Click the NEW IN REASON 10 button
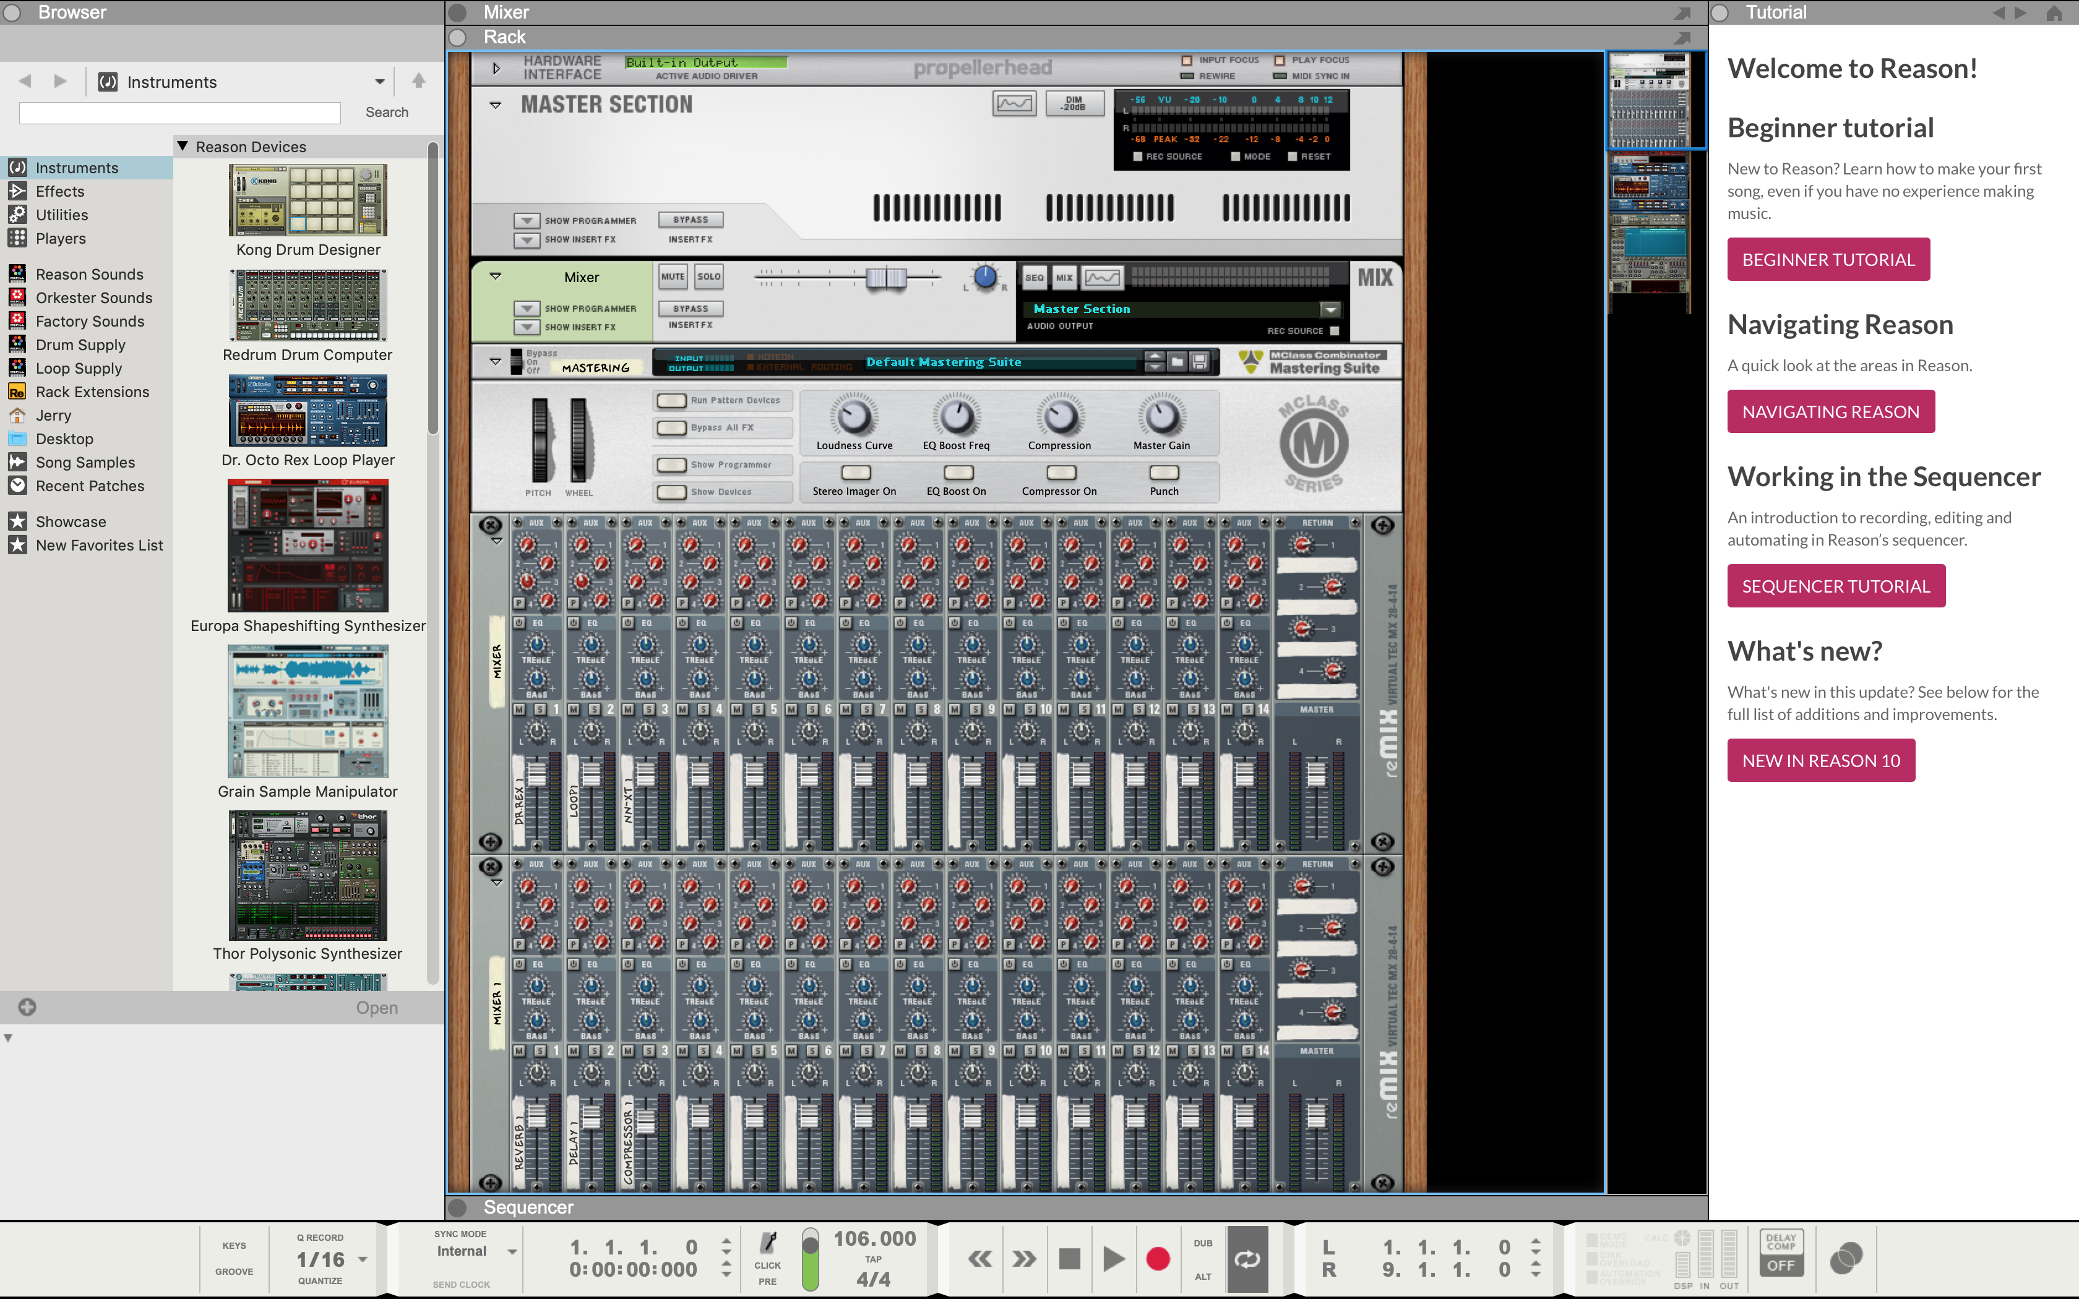Viewport: 2079px width, 1299px height. 1821,760
